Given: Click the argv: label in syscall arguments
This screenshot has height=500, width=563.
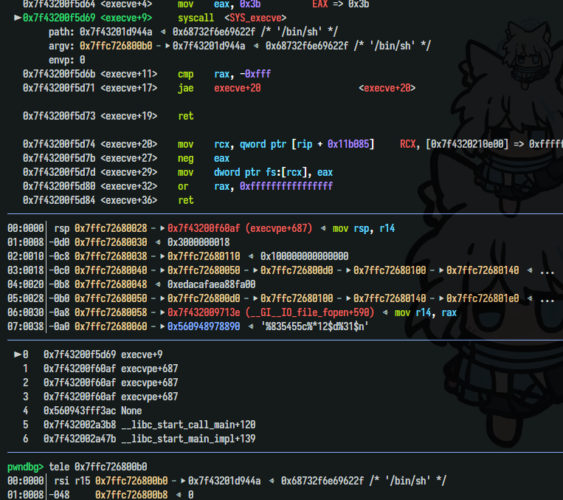Looking at the screenshot, I should (x=61, y=46).
